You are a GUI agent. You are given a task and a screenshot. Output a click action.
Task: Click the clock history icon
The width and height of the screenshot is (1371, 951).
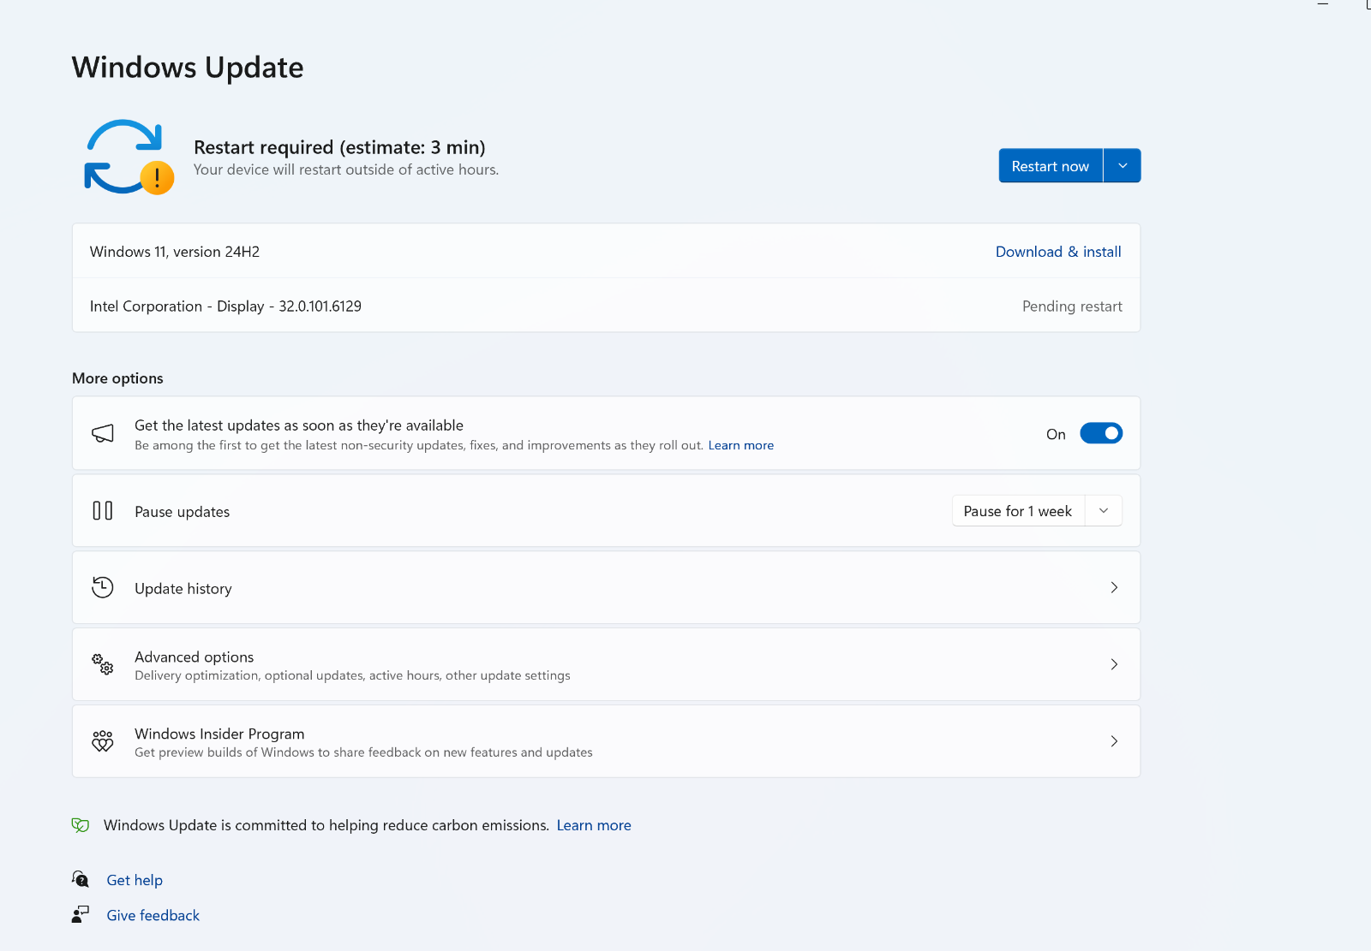103,587
